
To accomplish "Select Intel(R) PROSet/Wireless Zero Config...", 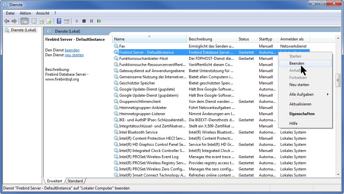I will click(211, 169).
